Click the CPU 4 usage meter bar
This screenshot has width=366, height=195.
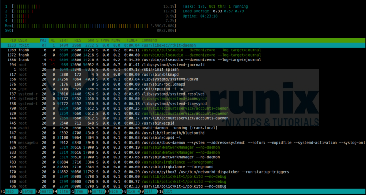(x=94, y=21)
